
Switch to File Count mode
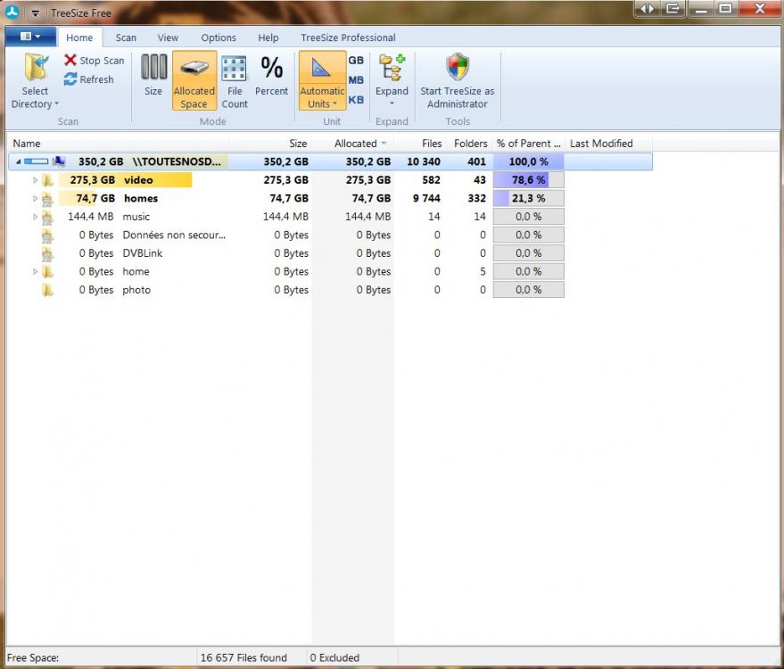tap(235, 81)
